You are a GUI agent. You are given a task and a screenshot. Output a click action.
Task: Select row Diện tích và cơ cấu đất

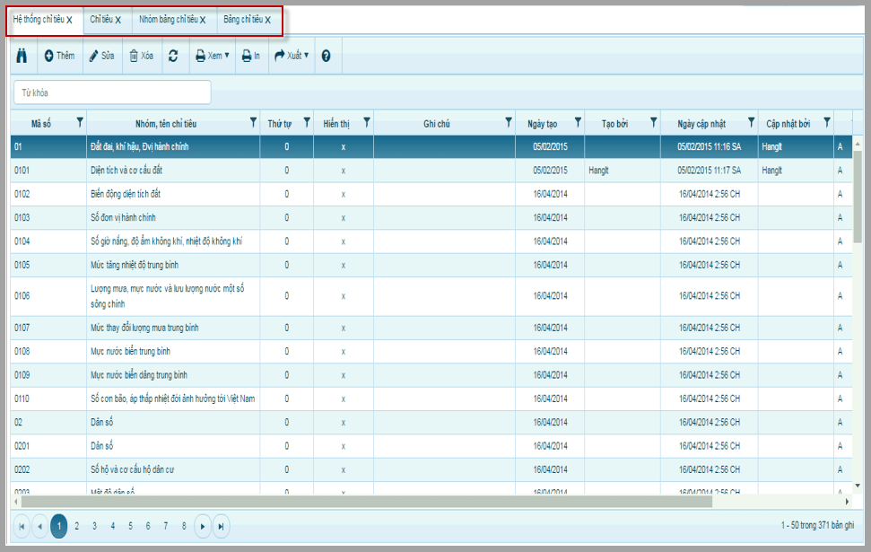pos(431,171)
